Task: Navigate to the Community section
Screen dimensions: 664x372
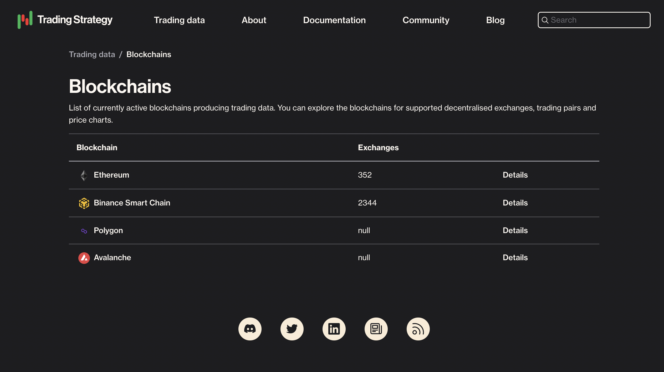Action: (426, 20)
